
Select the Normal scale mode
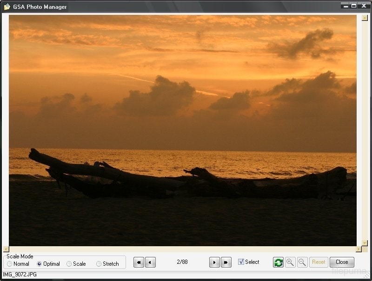pyautogui.click(x=10, y=264)
